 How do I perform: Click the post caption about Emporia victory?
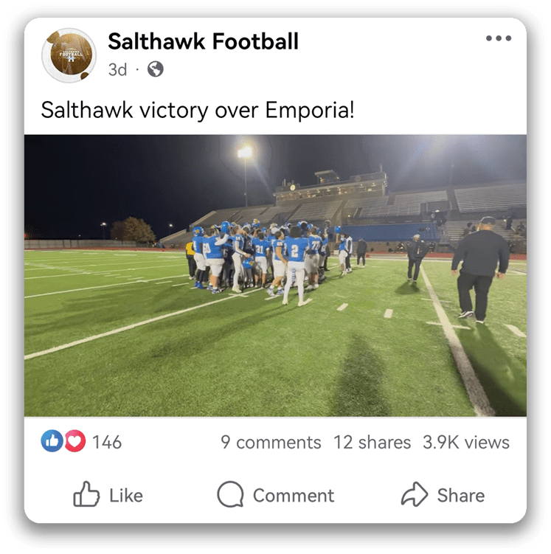198,110
